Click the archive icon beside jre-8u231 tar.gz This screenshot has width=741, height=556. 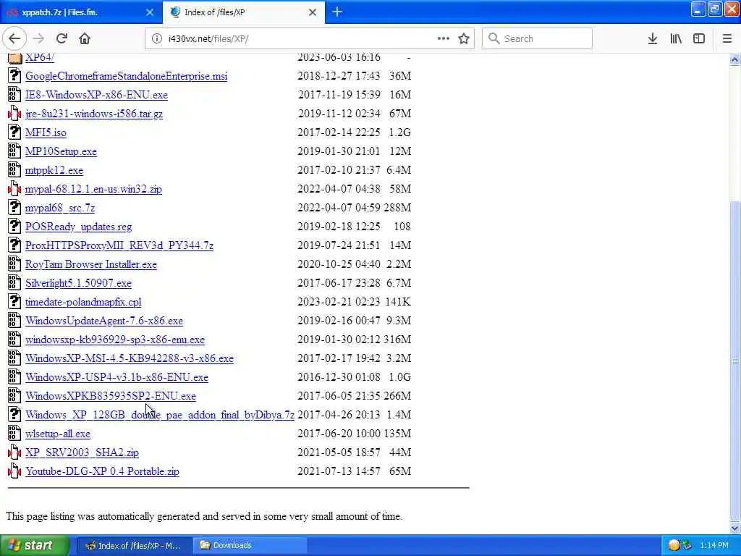(x=14, y=113)
